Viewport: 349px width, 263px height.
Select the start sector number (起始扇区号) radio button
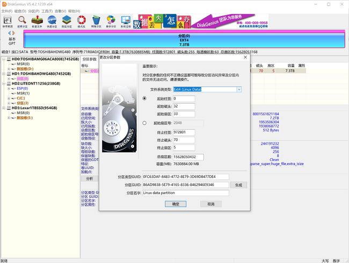[144, 123]
